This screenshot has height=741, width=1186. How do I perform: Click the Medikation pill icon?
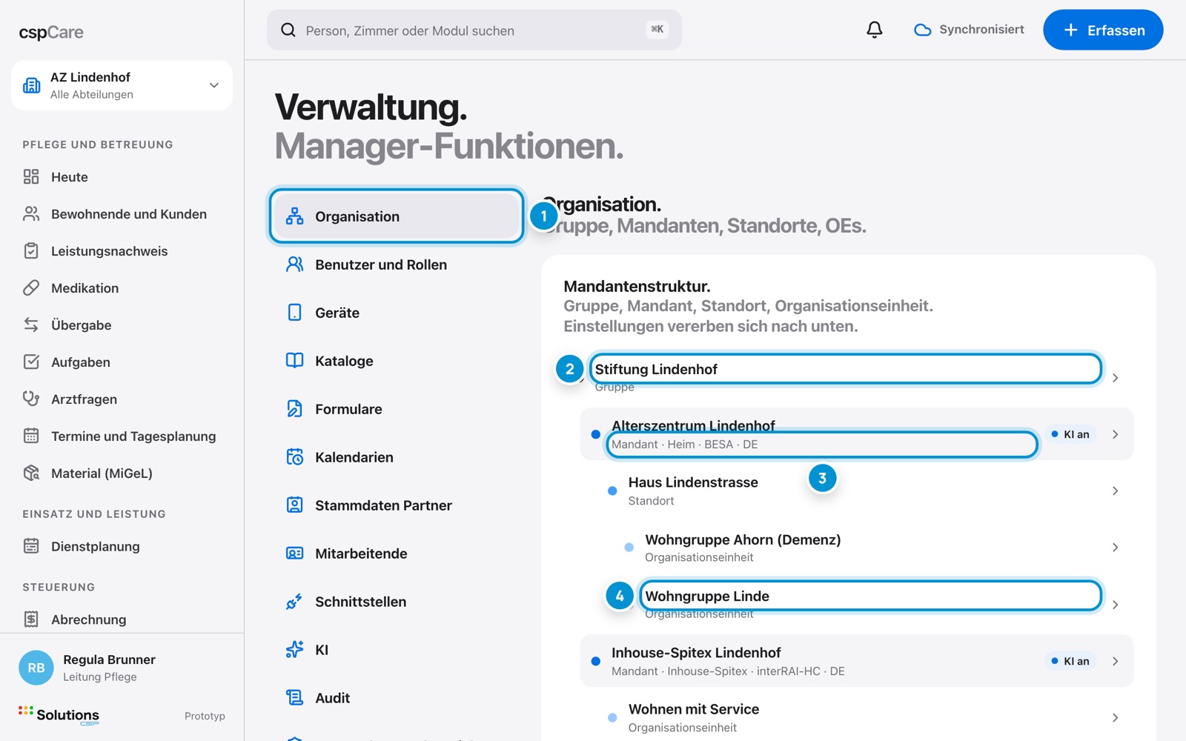[31, 288]
